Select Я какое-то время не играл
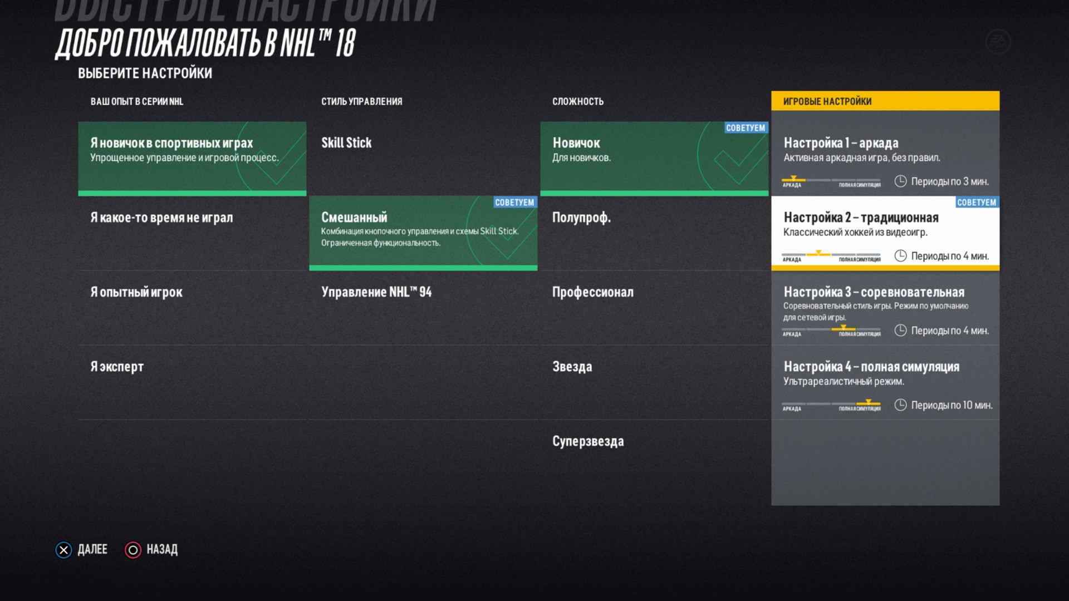 [x=192, y=233]
